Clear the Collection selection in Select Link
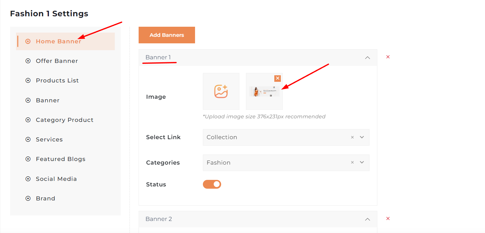Screen dimensions: 485x233 [x=352, y=137]
